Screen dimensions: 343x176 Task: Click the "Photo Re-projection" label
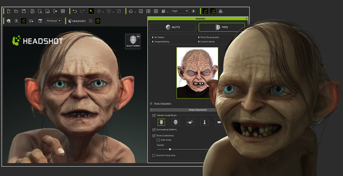tap(209, 37)
